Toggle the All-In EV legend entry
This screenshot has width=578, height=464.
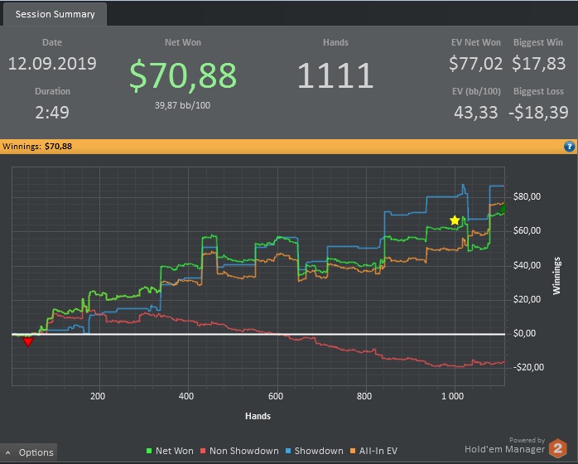(x=373, y=451)
